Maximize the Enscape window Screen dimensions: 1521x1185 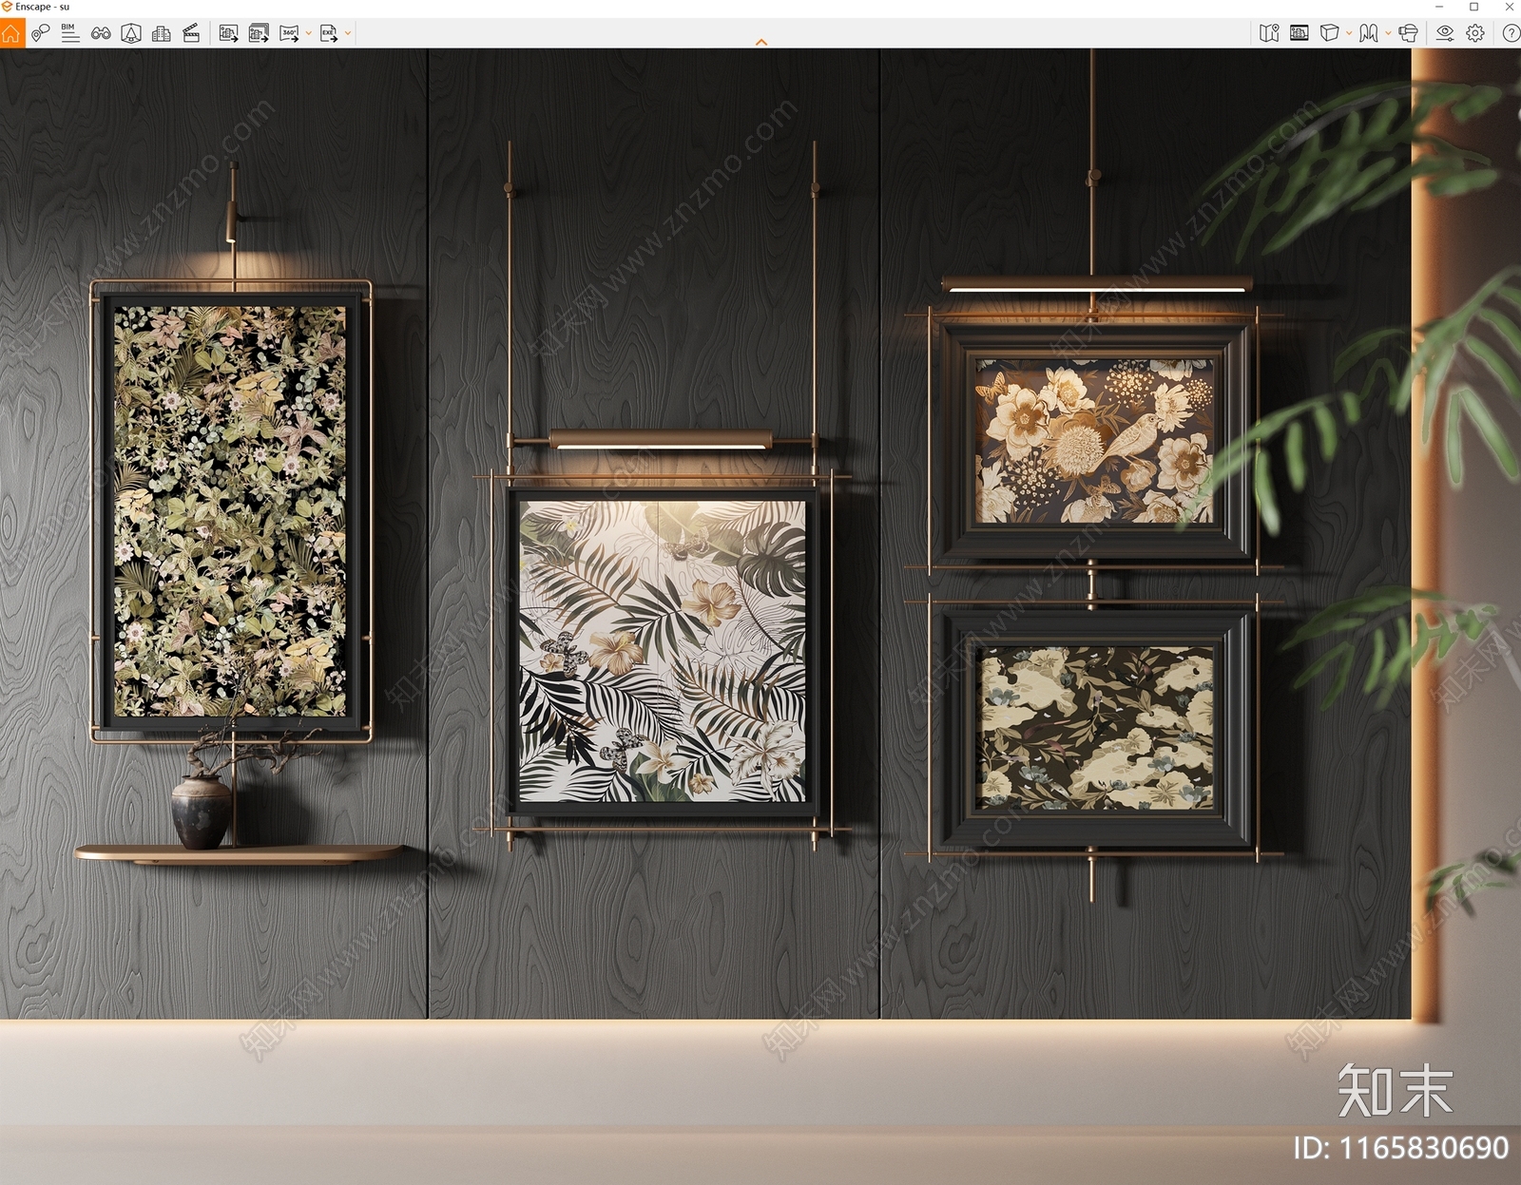1473,7
